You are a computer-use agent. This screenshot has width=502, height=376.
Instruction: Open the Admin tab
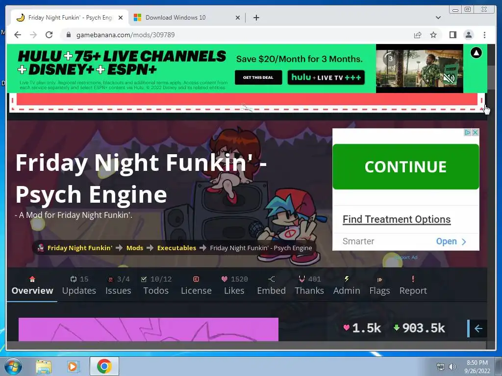coord(347,285)
